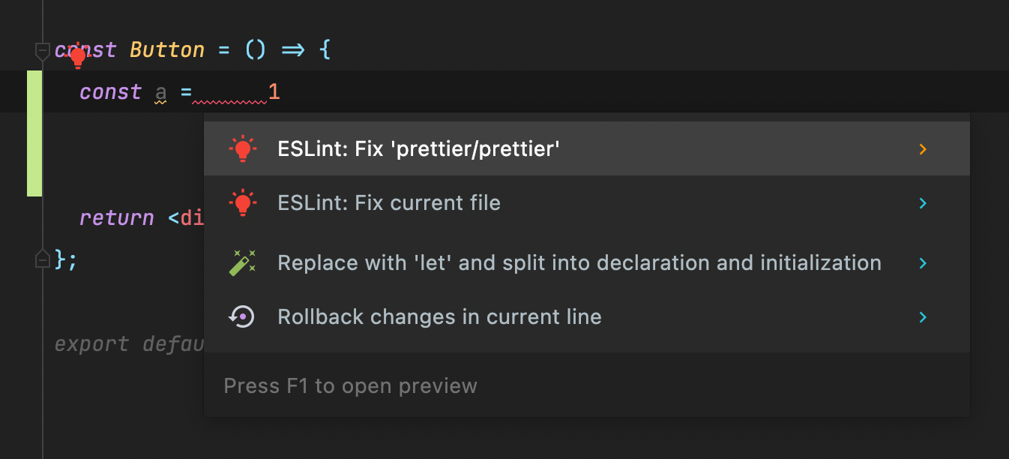Click the fold end marker beside closing brace
1009x459 pixels.
click(x=43, y=259)
